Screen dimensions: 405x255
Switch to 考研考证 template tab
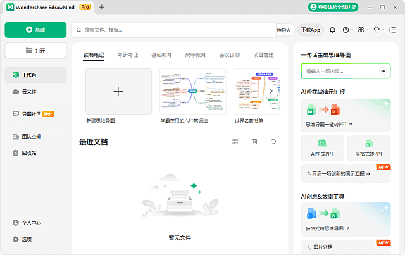tap(127, 55)
